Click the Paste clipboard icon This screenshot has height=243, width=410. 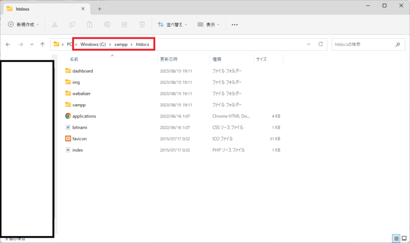click(90, 25)
